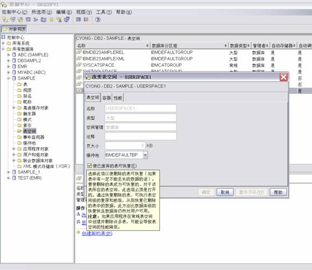Open the 缓冲池 IBMDEFAULTBP dropdown
312x270 pixels.
[x=145, y=155]
